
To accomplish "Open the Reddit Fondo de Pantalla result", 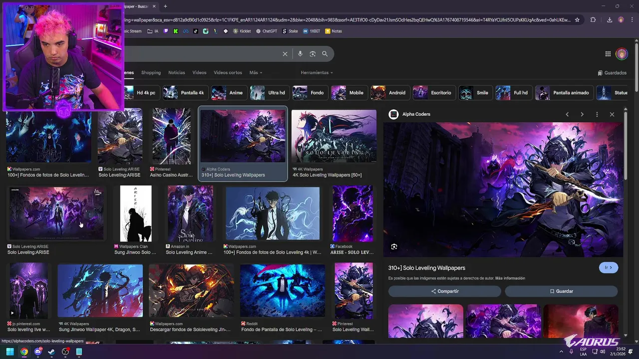I will (x=283, y=291).
